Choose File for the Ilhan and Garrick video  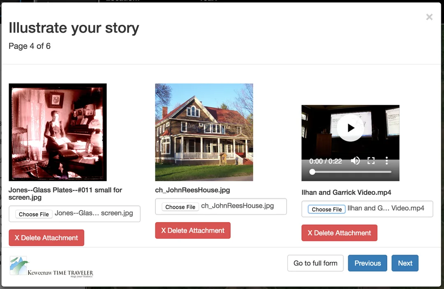[x=326, y=209]
